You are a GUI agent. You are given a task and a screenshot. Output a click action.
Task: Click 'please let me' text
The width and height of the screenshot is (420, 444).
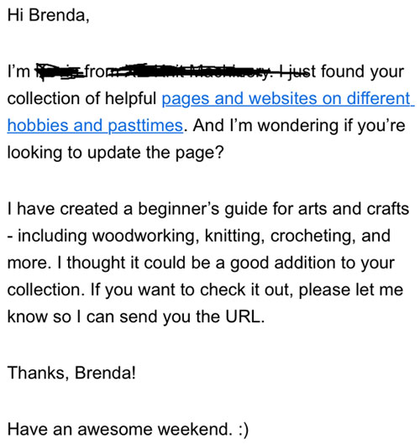point(351,290)
